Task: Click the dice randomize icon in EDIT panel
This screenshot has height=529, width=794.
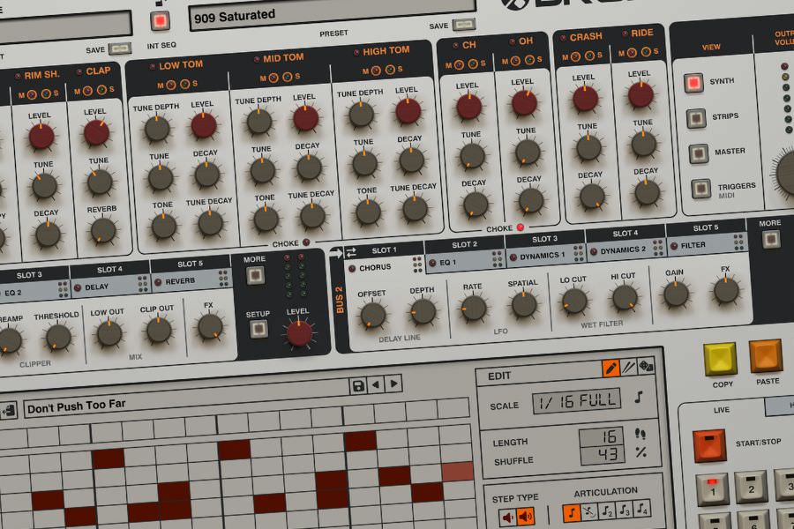Action: [647, 365]
